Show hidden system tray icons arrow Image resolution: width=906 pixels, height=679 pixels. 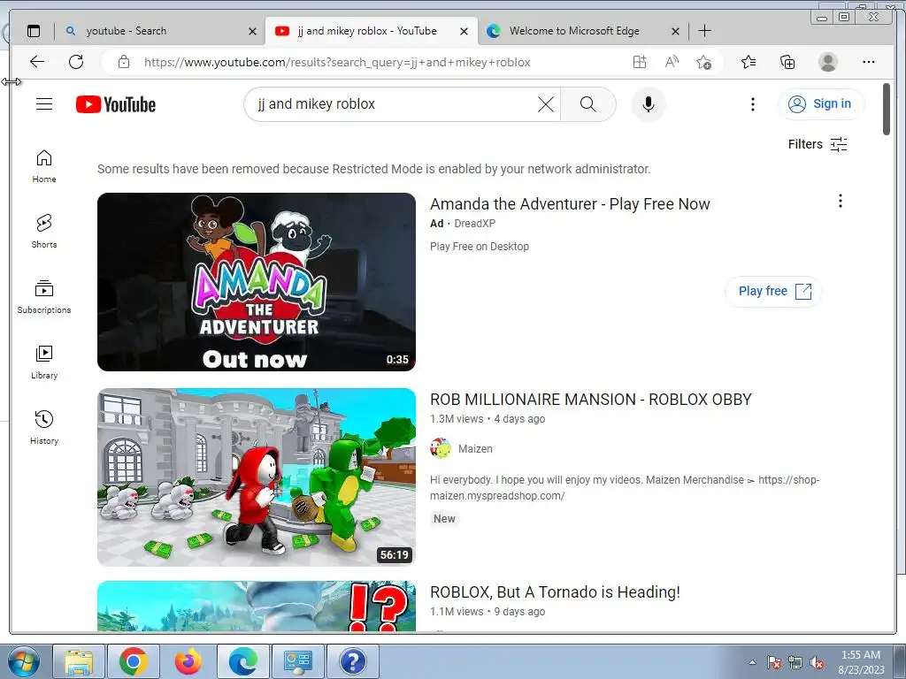[x=752, y=662]
